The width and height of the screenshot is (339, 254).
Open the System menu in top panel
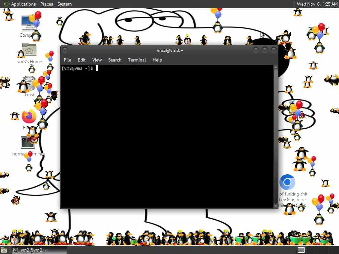(x=65, y=4)
